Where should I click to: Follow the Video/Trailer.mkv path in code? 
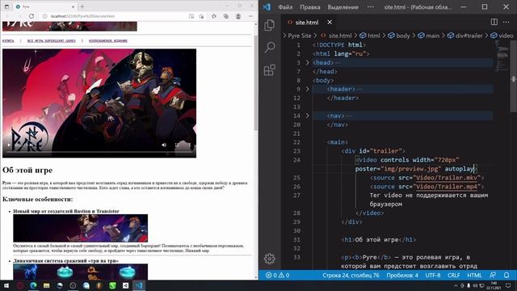[447, 178]
